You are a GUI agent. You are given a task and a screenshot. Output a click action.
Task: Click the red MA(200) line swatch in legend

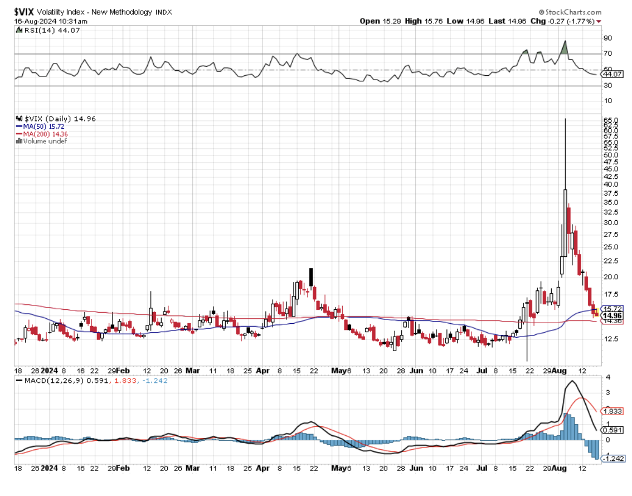coord(19,134)
